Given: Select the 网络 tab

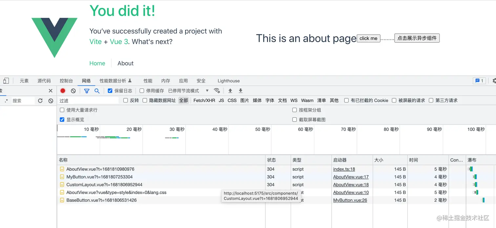Looking at the screenshot, I should point(86,81).
